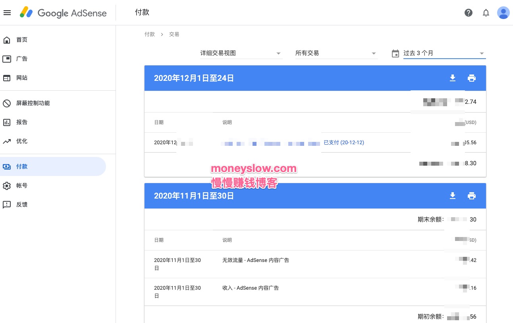Expand the 所有交易 filter dropdown
513x323 pixels.
(337, 53)
